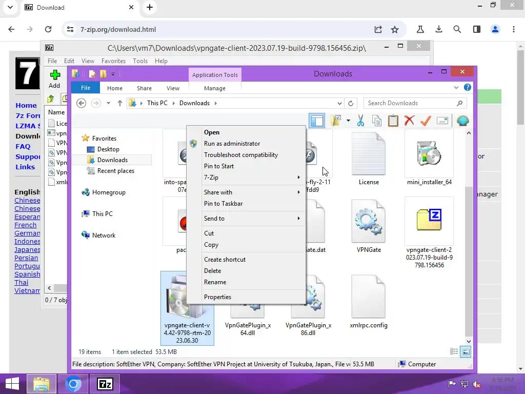This screenshot has width=525, height=394.
Task: Open the 7-Zip taskbar button
Action: (105, 384)
